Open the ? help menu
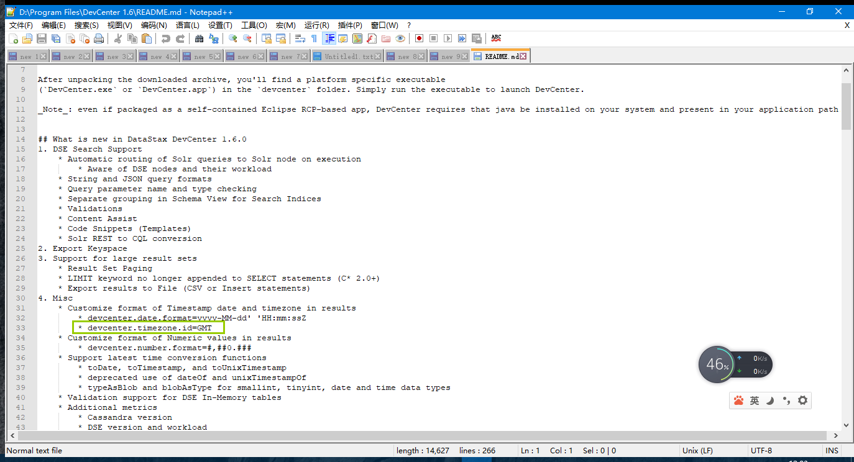This screenshot has height=462, width=854. click(409, 25)
